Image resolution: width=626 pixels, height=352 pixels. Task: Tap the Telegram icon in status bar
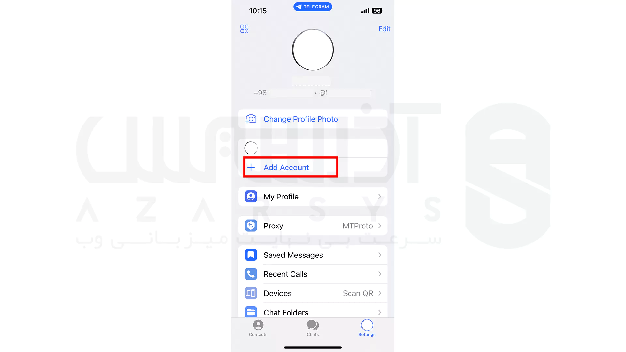click(x=313, y=7)
